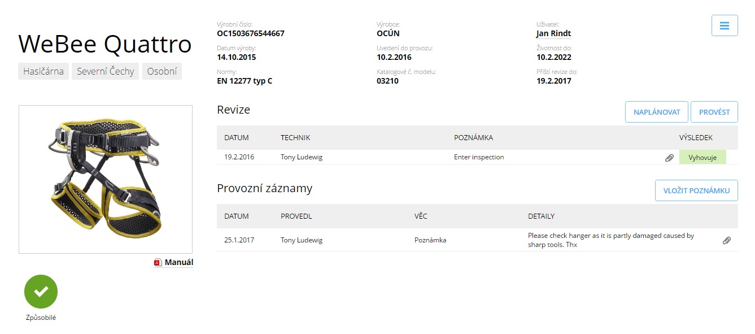Open the paperclip attachment in Provozní záznamy row
Screen dimensions: 755x334
pos(727,240)
